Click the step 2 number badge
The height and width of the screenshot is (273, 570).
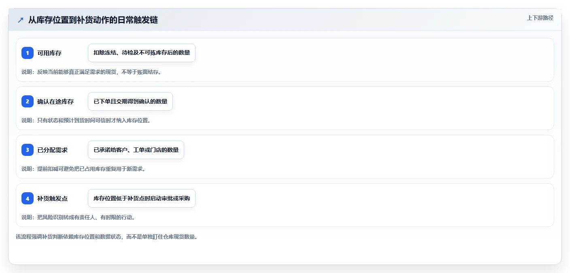point(28,101)
